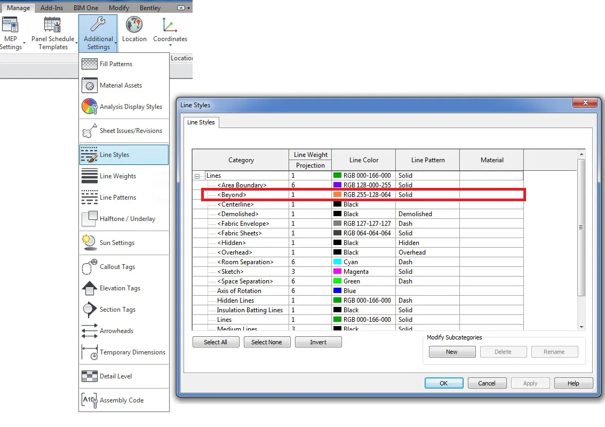Image resolution: width=605 pixels, height=427 pixels.
Task: Click New subcategory button
Action: (x=452, y=352)
